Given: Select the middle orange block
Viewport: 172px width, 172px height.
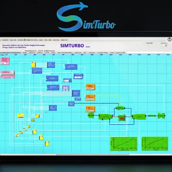Looking at the screenshot, I should [x=90, y=97].
